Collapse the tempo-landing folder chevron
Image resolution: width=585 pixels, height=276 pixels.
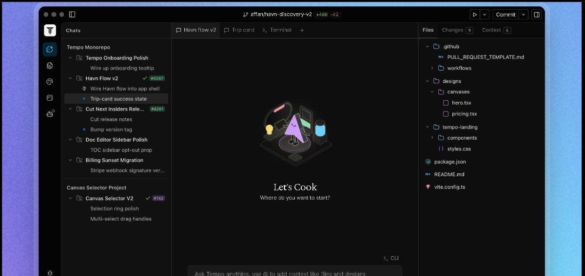(428, 127)
